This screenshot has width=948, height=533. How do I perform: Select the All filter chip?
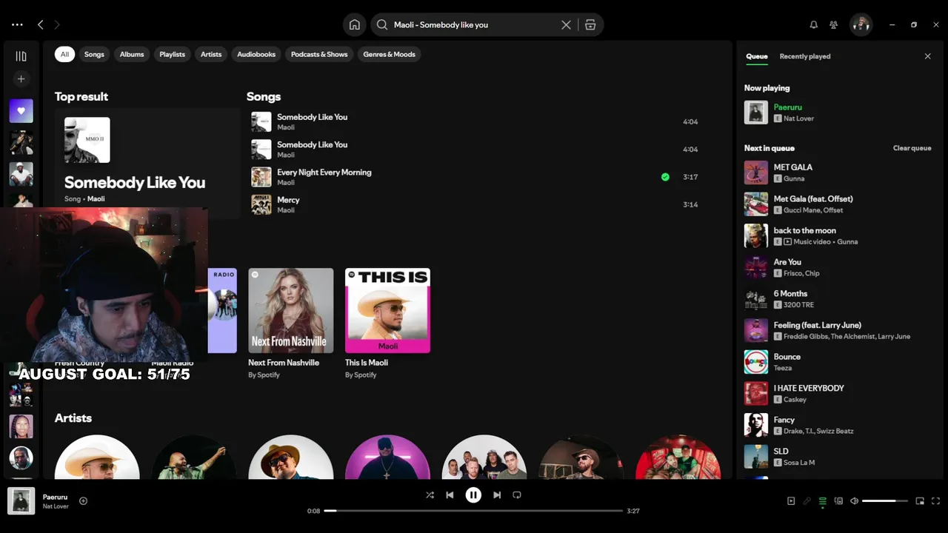[64, 54]
